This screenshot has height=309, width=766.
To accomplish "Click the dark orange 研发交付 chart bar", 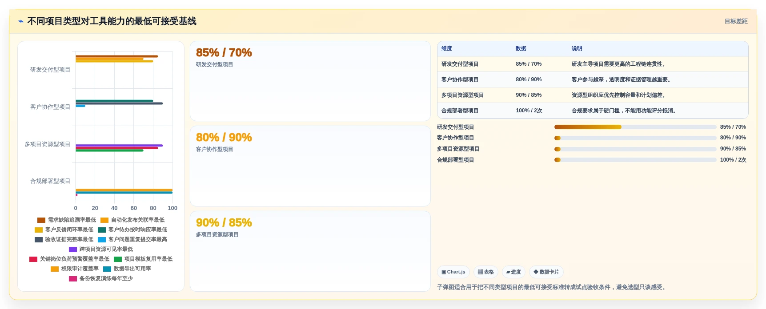I will (116, 56).
